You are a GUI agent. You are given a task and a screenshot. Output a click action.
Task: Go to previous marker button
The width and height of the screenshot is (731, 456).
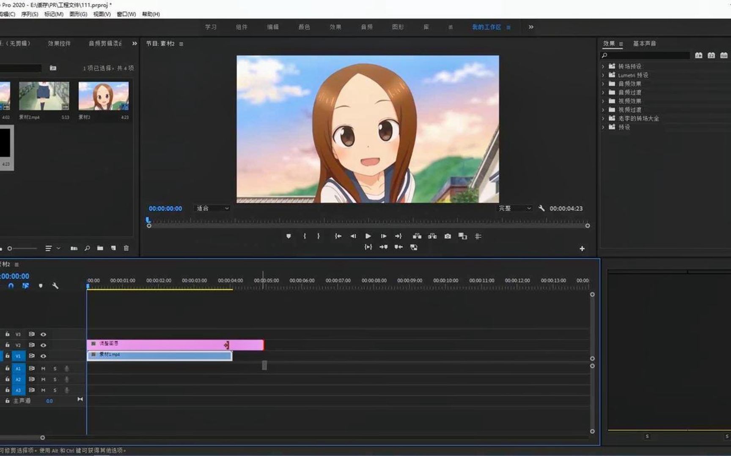pos(398,247)
